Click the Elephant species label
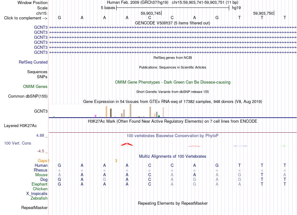The height and width of the screenshot is (215, 297). [x=40, y=184]
